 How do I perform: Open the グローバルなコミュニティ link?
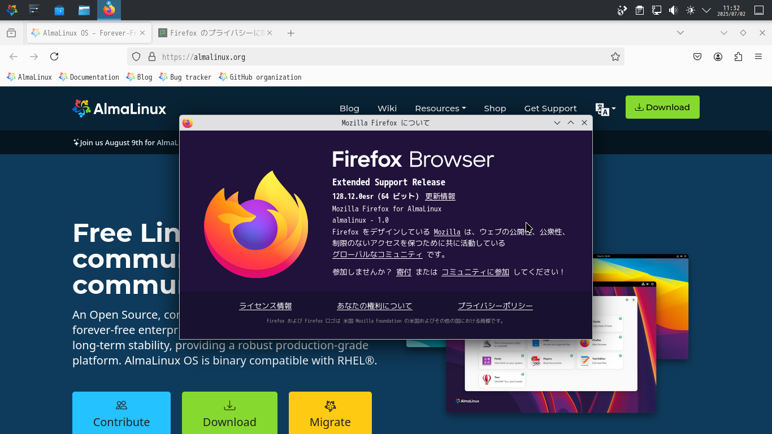pos(378,255)
